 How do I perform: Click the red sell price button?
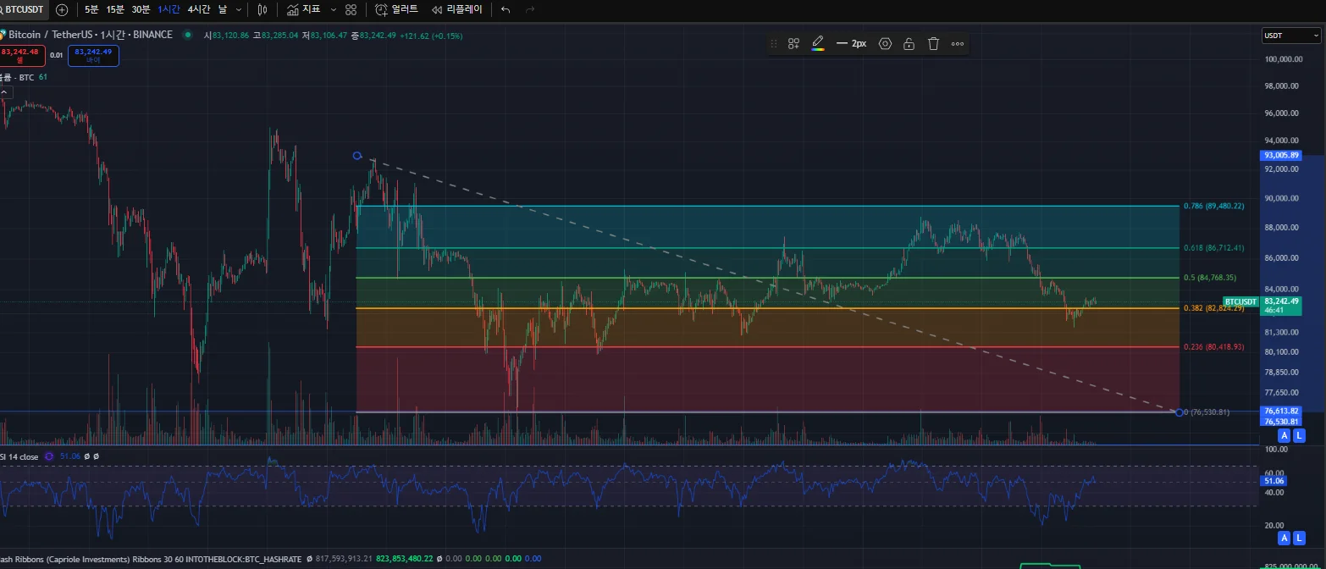[x=22, y=56]
